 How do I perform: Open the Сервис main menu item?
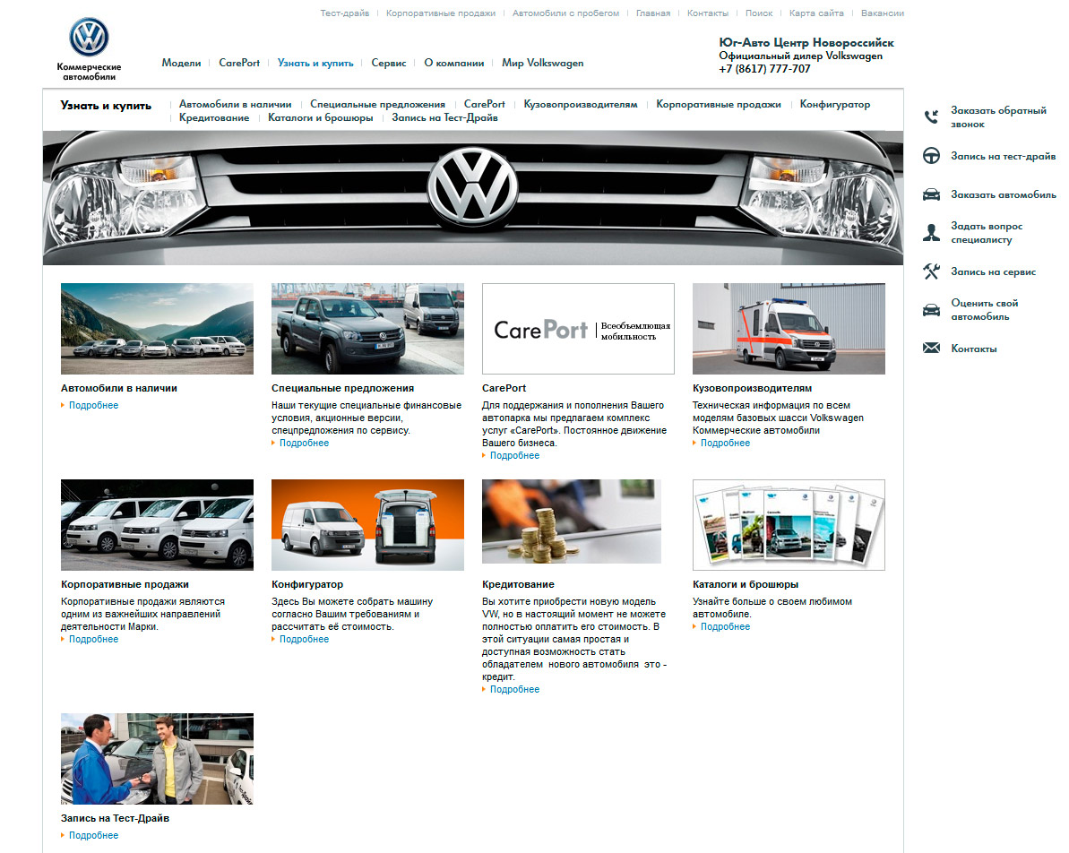389,63
